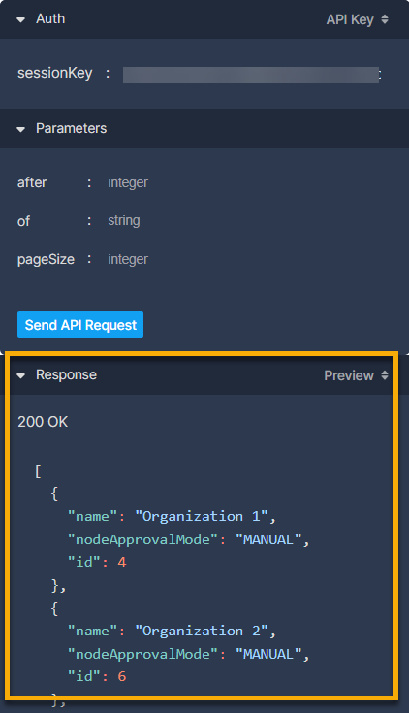This screenshot has height=713, width=409.
Task: Click "MANUAL" value under Organization 2
Action: 268,655
